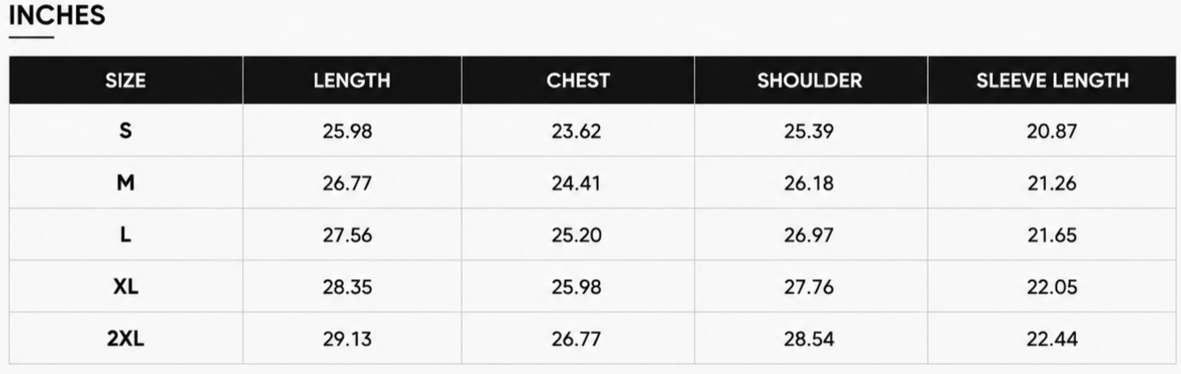Viewport: 1181px width, 374px height.
Task: Click the L size row label
Action: [125, 235]
